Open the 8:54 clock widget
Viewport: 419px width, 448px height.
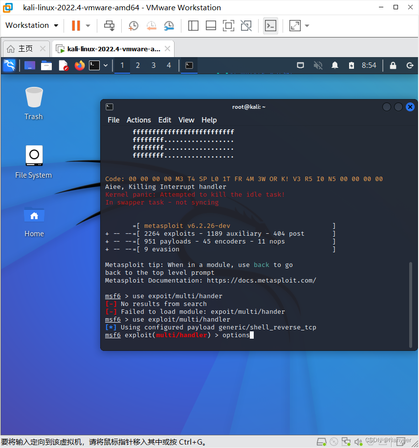(369, 65)
